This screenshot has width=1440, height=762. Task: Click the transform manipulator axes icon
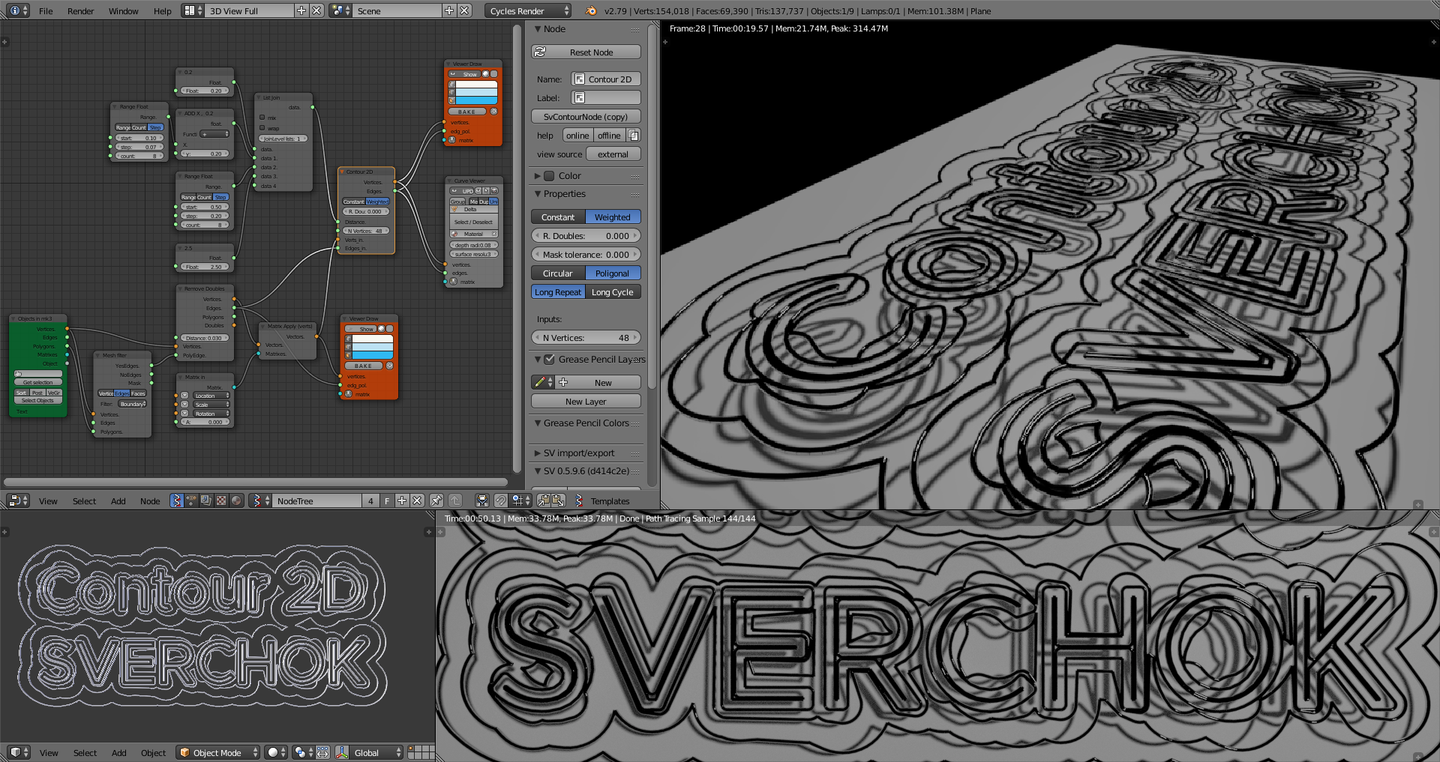342,752
